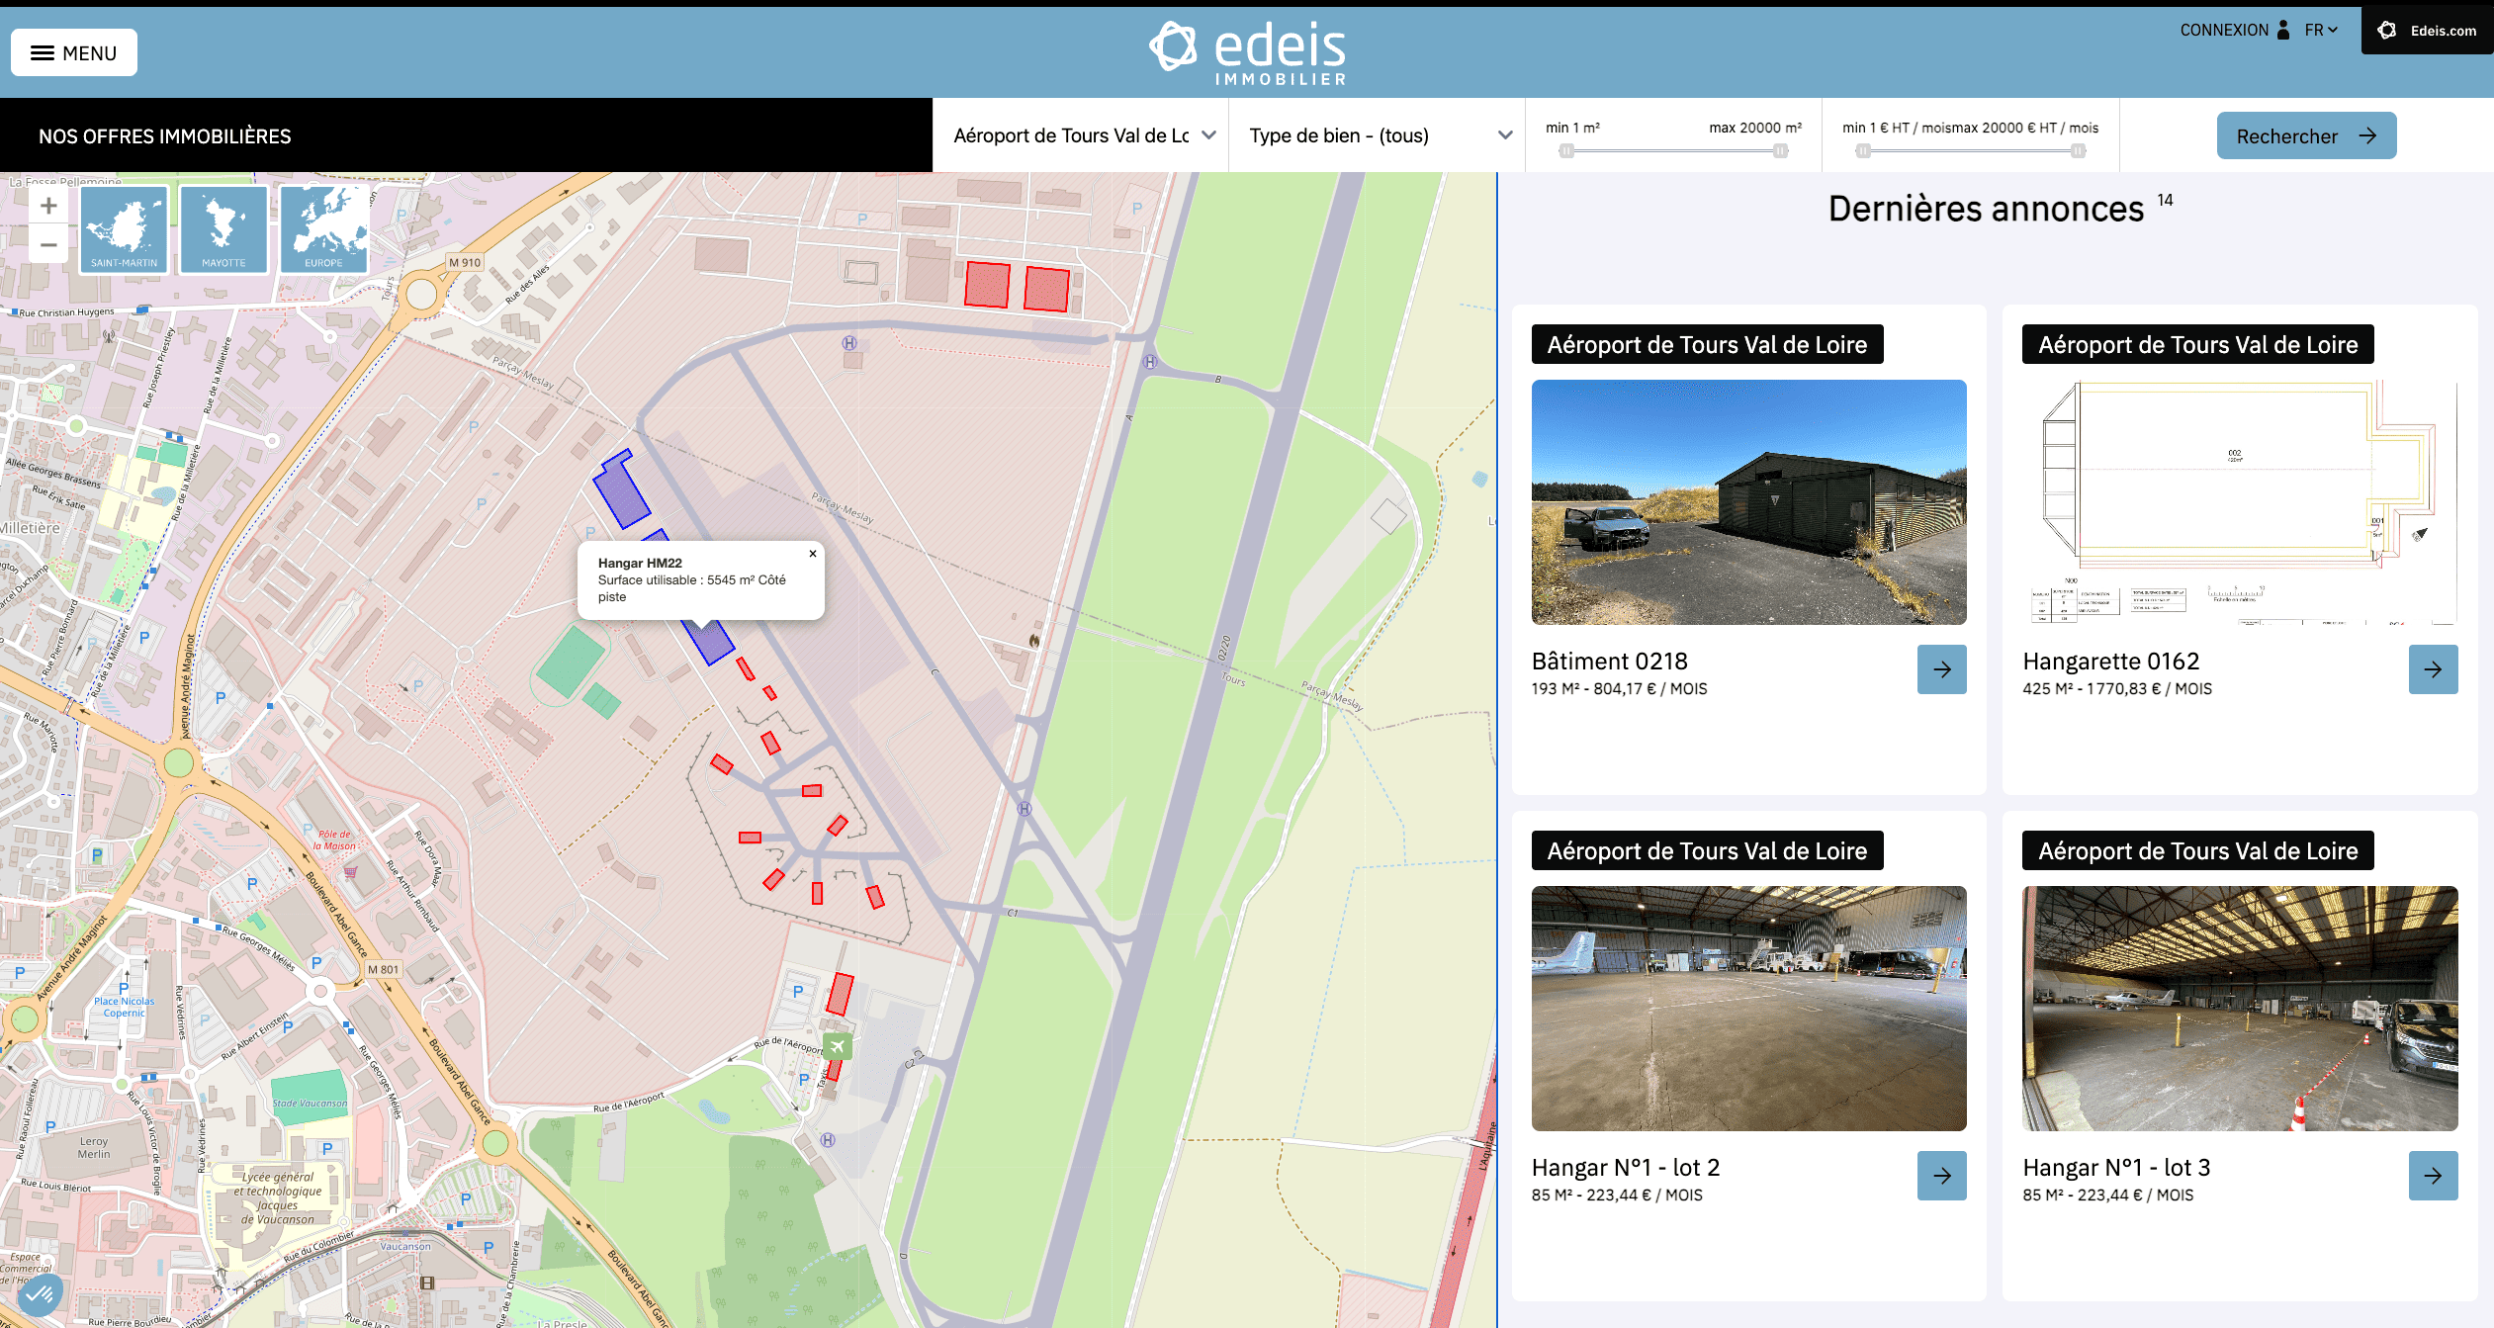
Task: Close the Hangar HM22 map popup
Action: [813, 553]
